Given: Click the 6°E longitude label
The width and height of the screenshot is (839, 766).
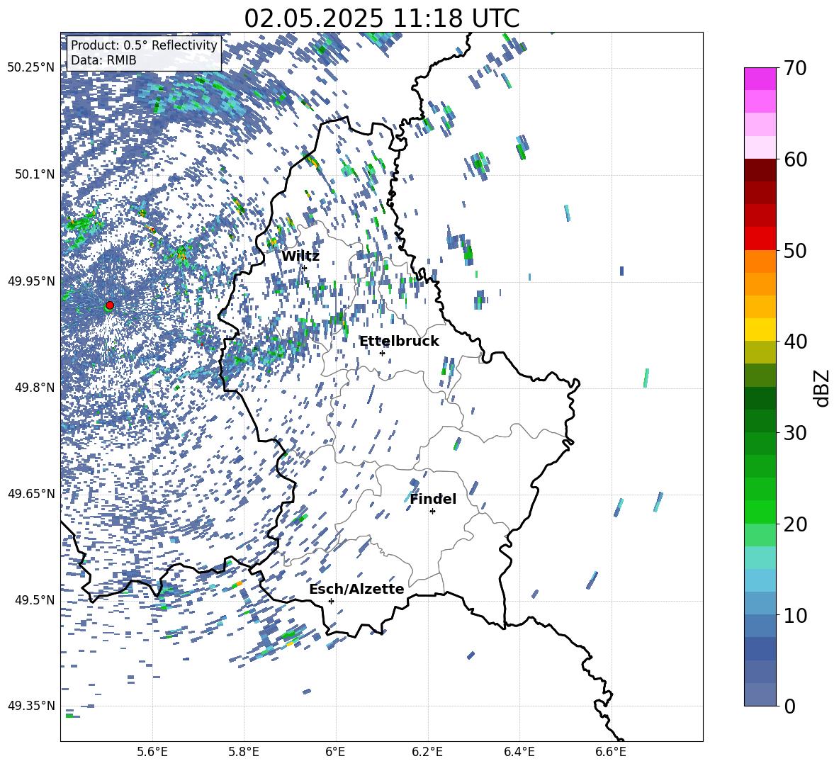Looking at the screenshot, I should [x=335, y=752].
